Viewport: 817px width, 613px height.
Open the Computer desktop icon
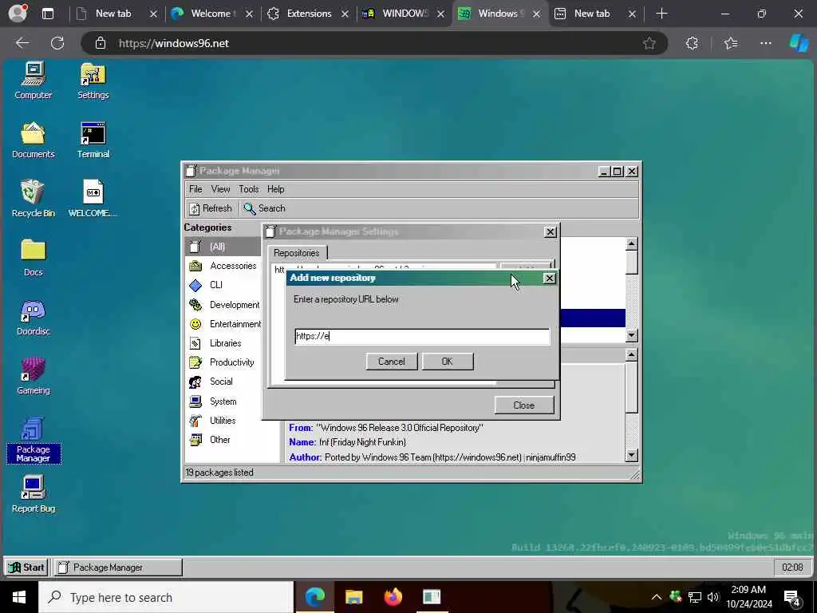click(34, 81)
